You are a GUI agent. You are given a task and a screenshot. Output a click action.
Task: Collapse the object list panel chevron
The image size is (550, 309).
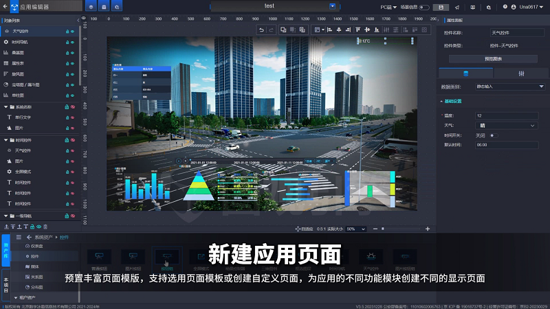click(x=78, y=21)
